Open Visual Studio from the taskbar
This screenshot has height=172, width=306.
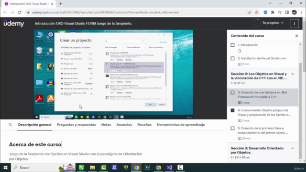(169, 168)
